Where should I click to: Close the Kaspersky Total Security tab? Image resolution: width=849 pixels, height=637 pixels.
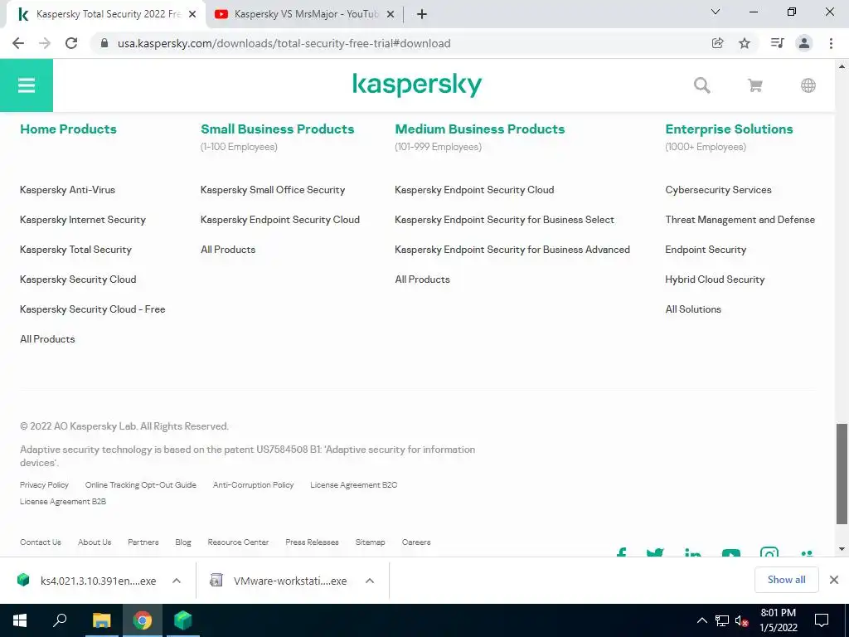click(192, 15)
